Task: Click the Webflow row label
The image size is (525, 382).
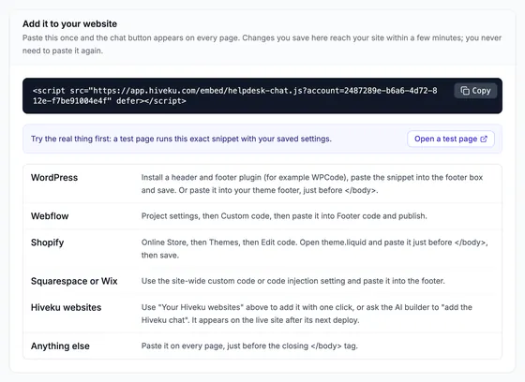Action: point(50,216)
